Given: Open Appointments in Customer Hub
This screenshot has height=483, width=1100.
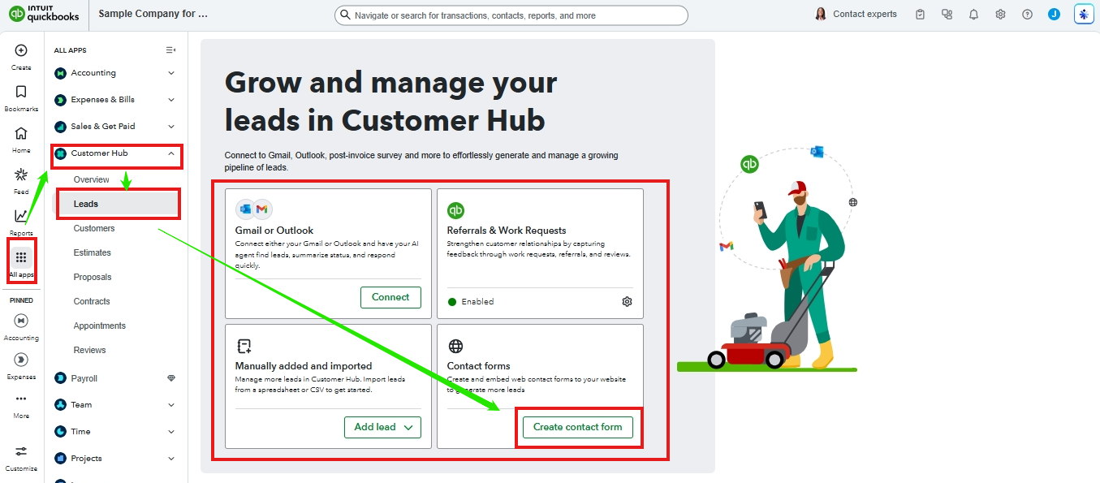Looking at the screenshot, I should 100,326.
